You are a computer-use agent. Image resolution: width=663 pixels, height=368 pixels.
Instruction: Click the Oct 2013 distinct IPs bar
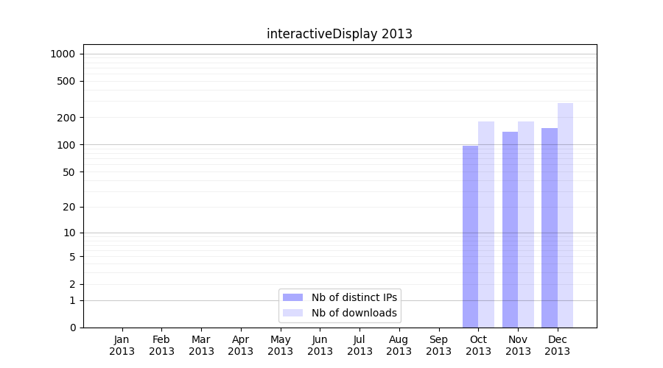470,236
